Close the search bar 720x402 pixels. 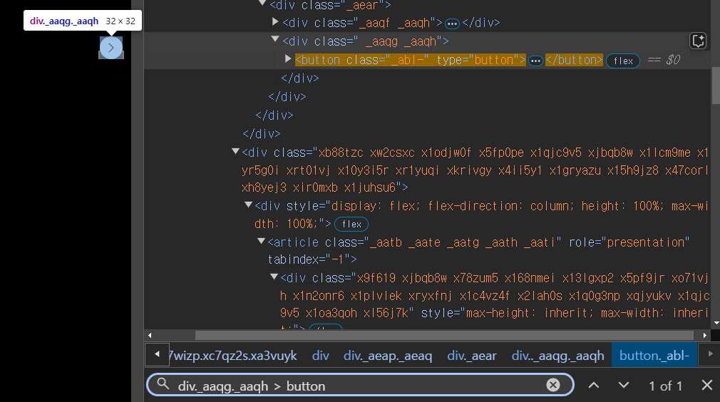(x=707, y=385)
